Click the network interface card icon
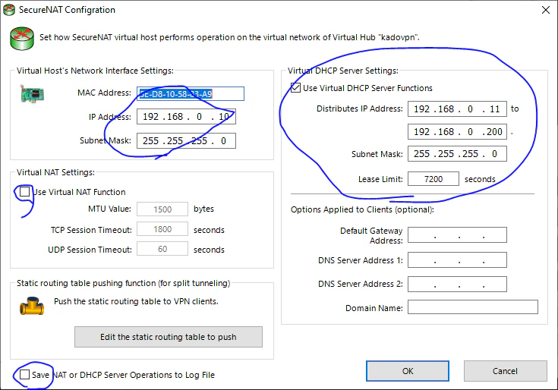Viewport: 558px width, 390px height. tap(32, 94)
